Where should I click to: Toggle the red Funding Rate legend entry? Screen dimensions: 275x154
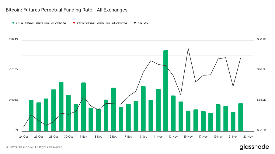click(101, 23)
